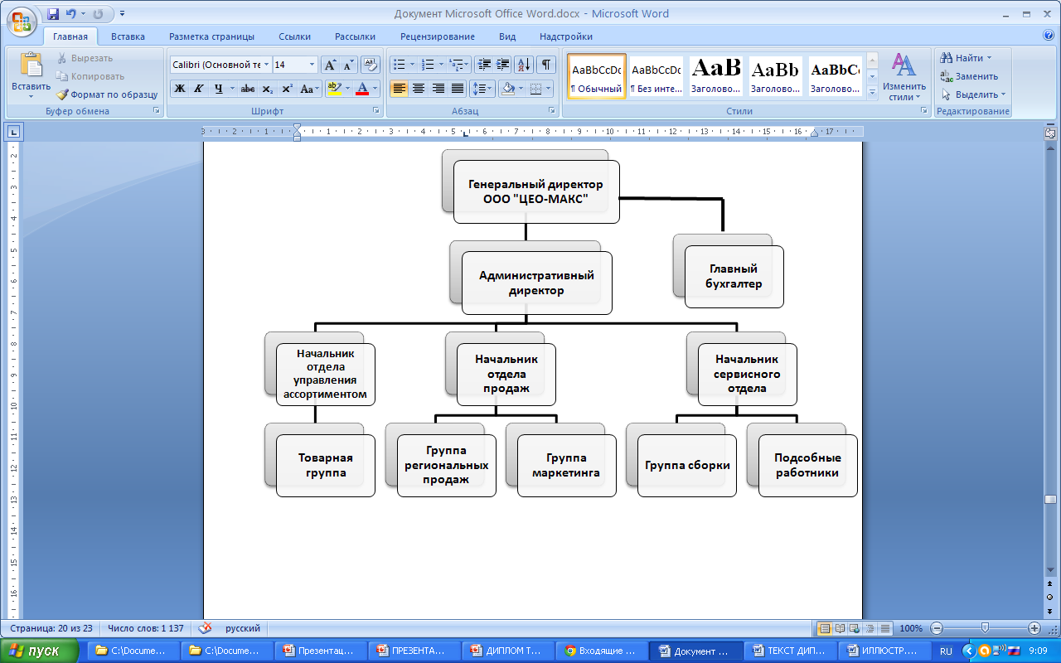
Task: Save the document from the quick access toolbar
Action: coord(53,14)
